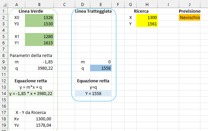Image resolution: width=208 pixels, height=131 pixels.
Task: Click the Yv label cell
Action: click(17, 125)
